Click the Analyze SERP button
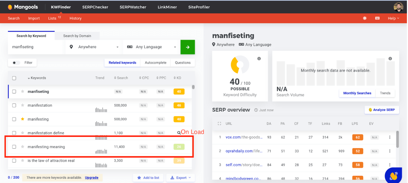 click(382, 110)
